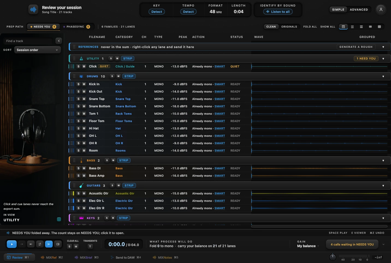Click the Drums family icon
This screenshot has height=263, width=391.
coord(81,76)
